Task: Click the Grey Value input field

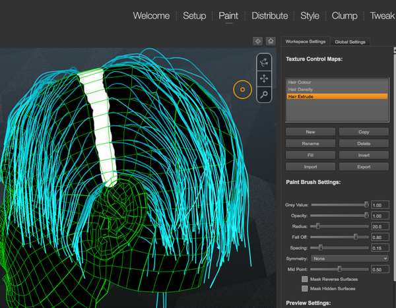Action: coord(380,205)
